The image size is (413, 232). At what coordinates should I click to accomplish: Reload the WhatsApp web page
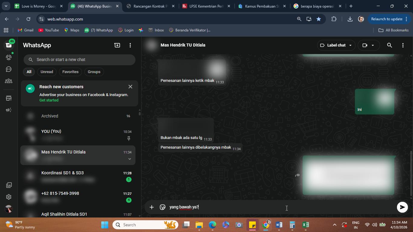[28, 19]
